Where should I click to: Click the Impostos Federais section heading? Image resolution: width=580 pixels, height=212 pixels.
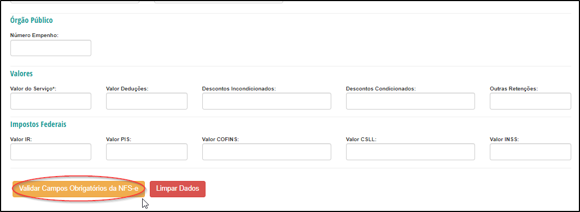coord(38,124)
